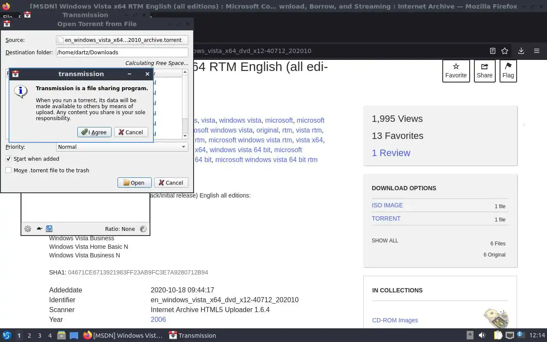Click the SHA1 hash value

click(138, 272)
